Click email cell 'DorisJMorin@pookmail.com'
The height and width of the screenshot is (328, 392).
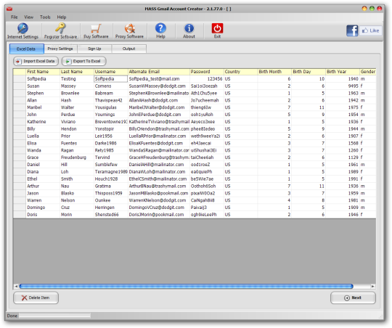tap(159, 215)
